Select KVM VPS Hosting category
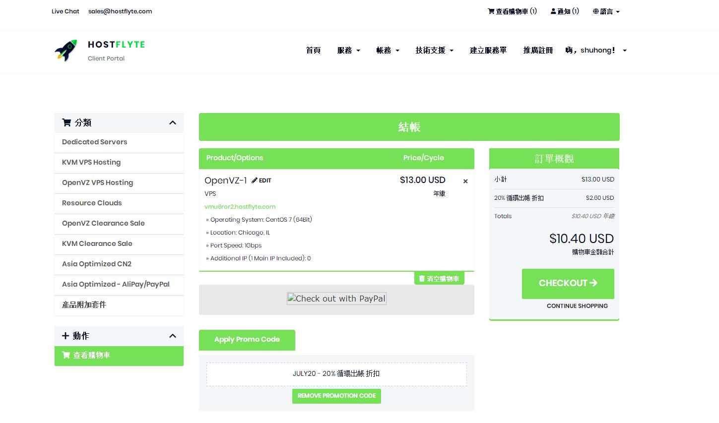 point(119,163)
